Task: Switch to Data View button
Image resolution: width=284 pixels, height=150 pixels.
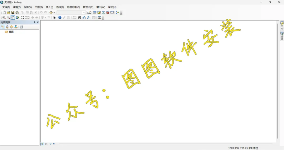Action: tap(42, 144)
